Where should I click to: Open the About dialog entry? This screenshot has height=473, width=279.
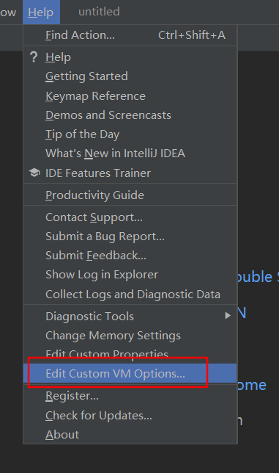130,435
